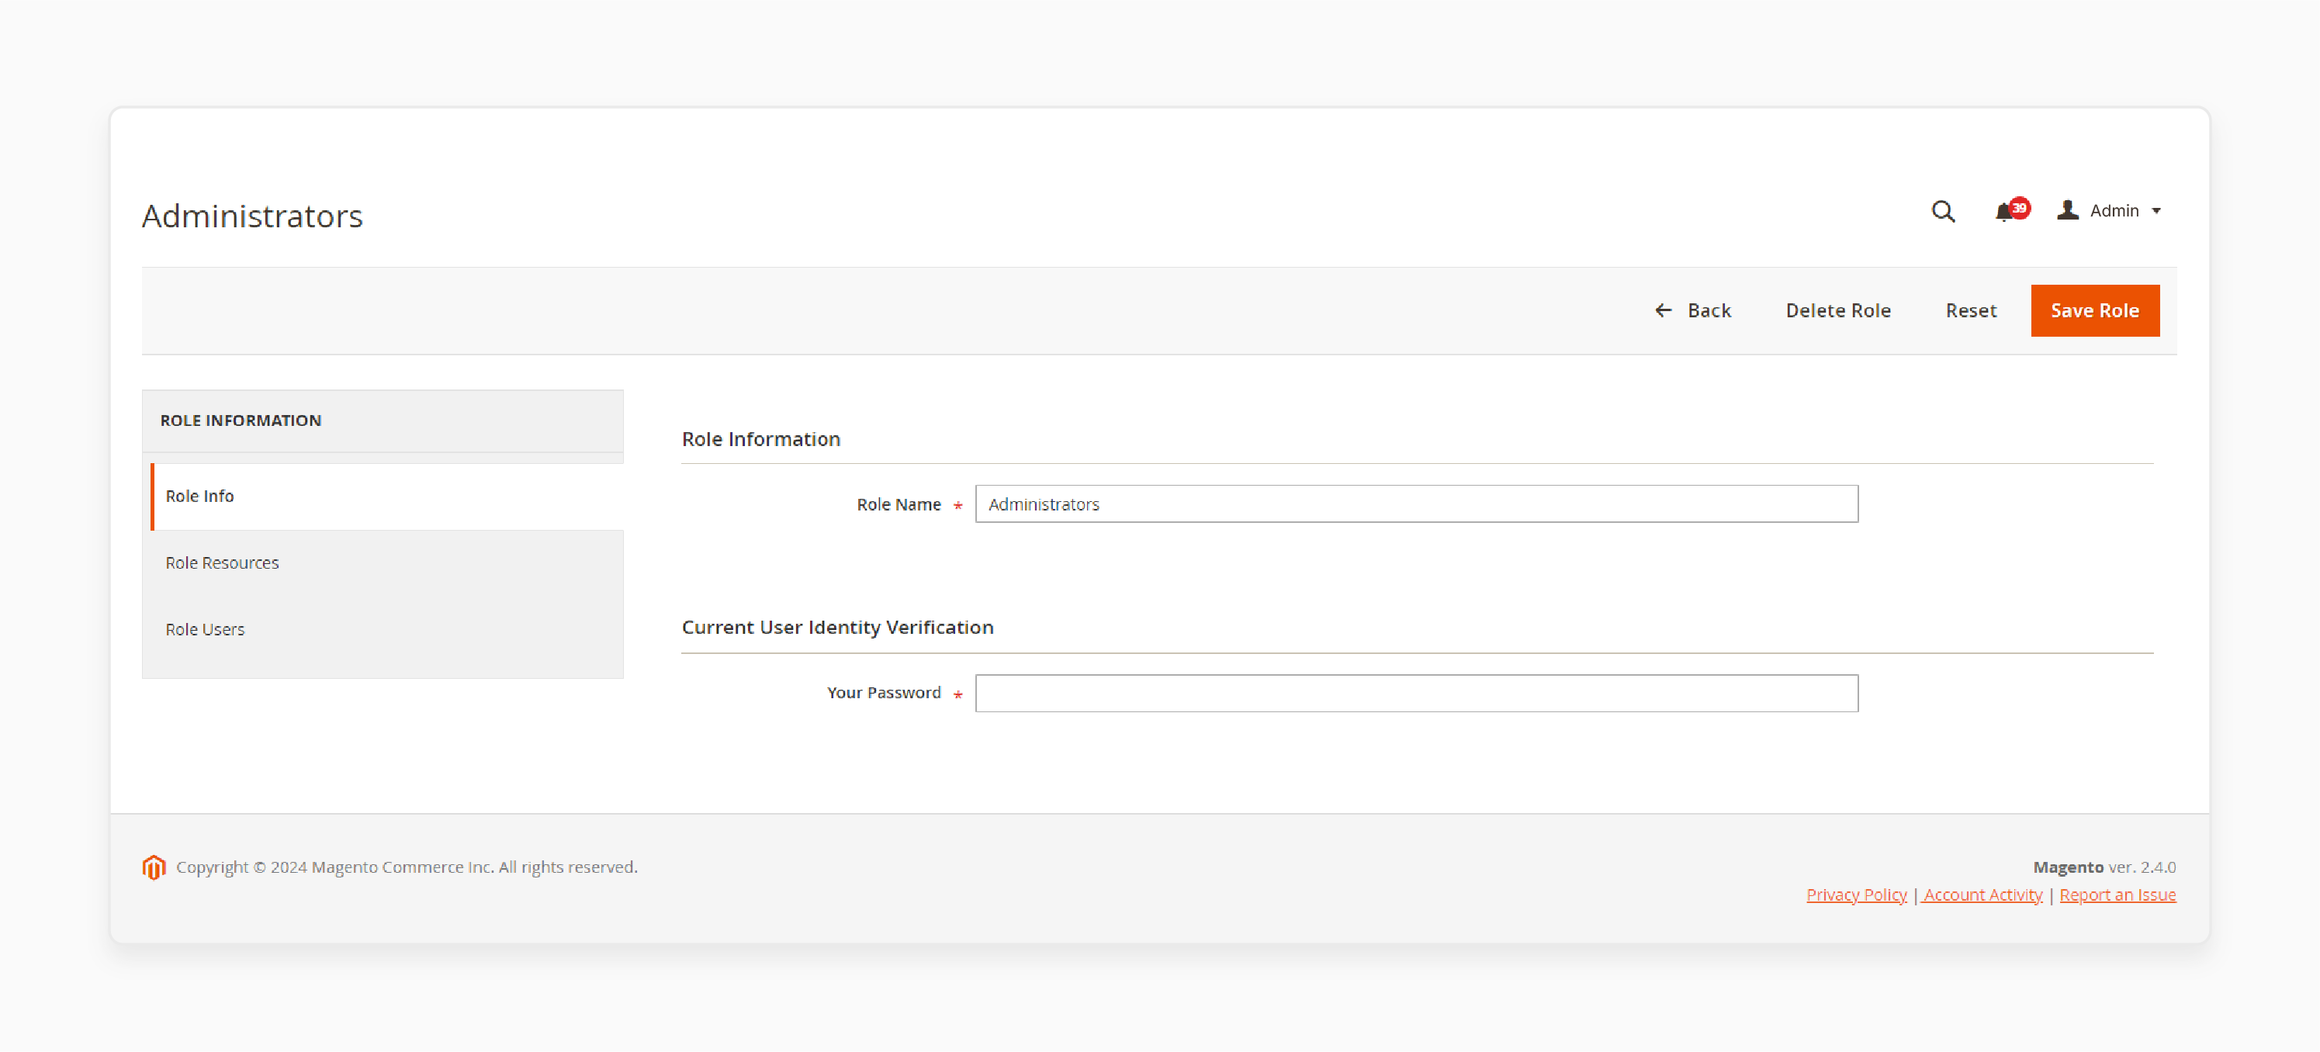Click the copyright 2024 Magento Commerce text
Viewport: 2320px width, 1052px height.
tap(406, 867)
